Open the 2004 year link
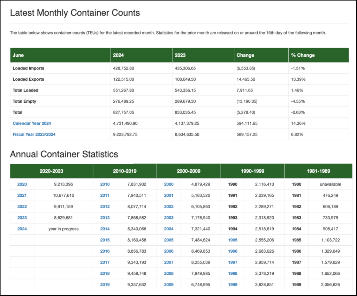The width and height of the screenshot is (357, 296). coord(169,229)
